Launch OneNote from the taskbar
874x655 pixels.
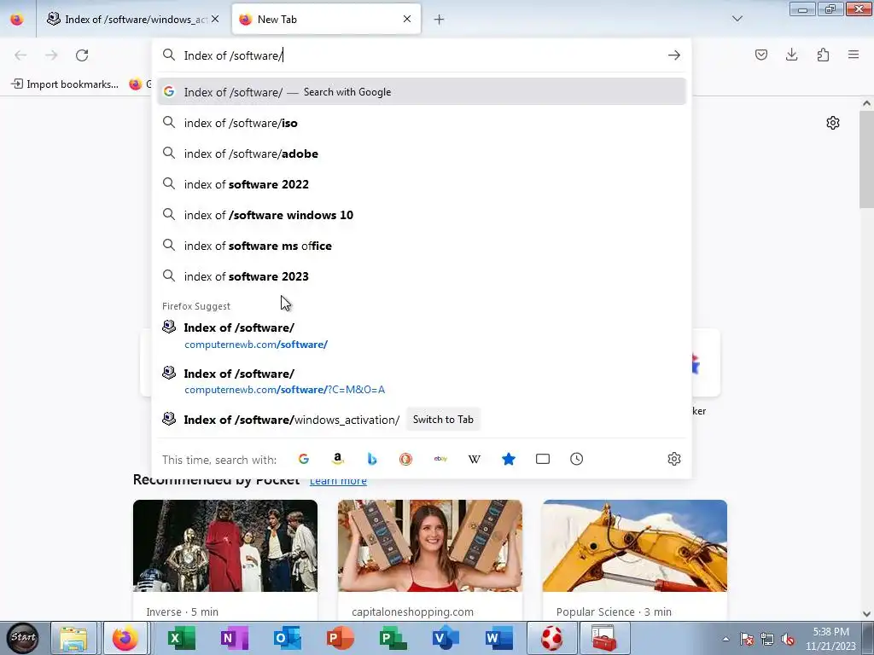coord(234,638)
